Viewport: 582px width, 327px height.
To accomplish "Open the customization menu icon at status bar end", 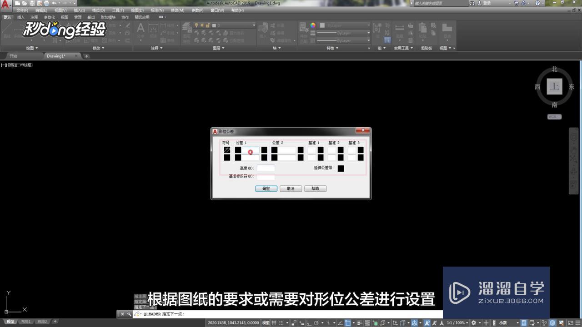I will pos(577,323).
